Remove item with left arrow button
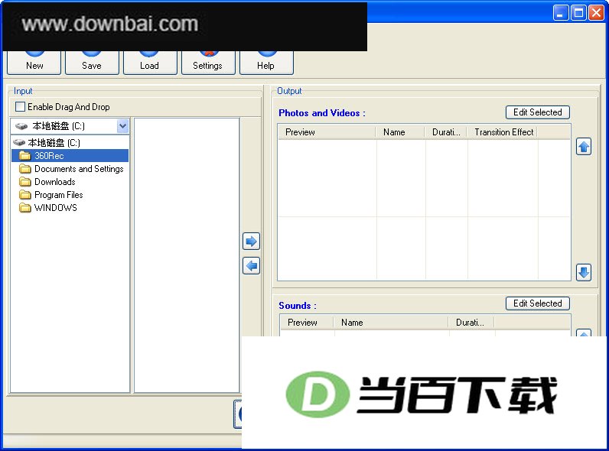 [x=251, y=266]
